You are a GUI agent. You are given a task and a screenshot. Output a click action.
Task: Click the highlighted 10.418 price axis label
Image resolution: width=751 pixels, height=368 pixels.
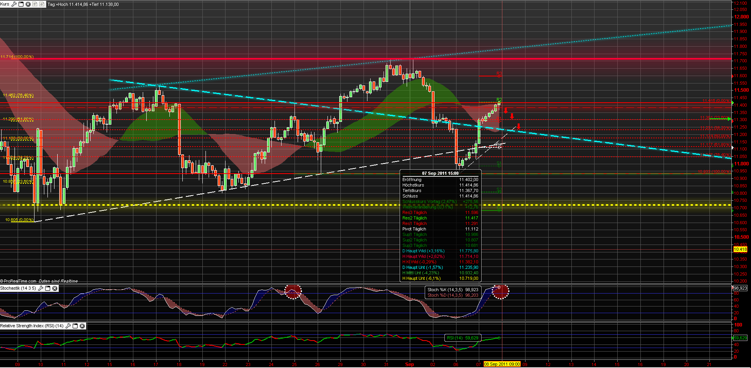point(741,249)
